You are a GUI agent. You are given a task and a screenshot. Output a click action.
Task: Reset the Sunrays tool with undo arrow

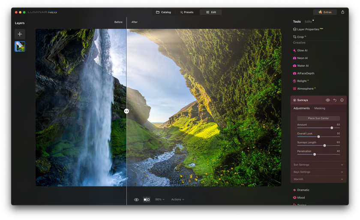coord(335,100)
